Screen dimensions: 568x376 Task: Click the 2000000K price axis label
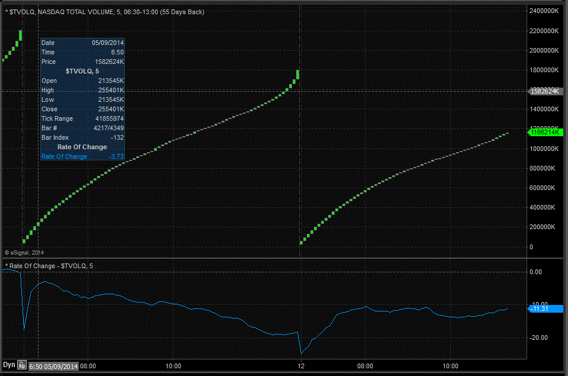544,50
